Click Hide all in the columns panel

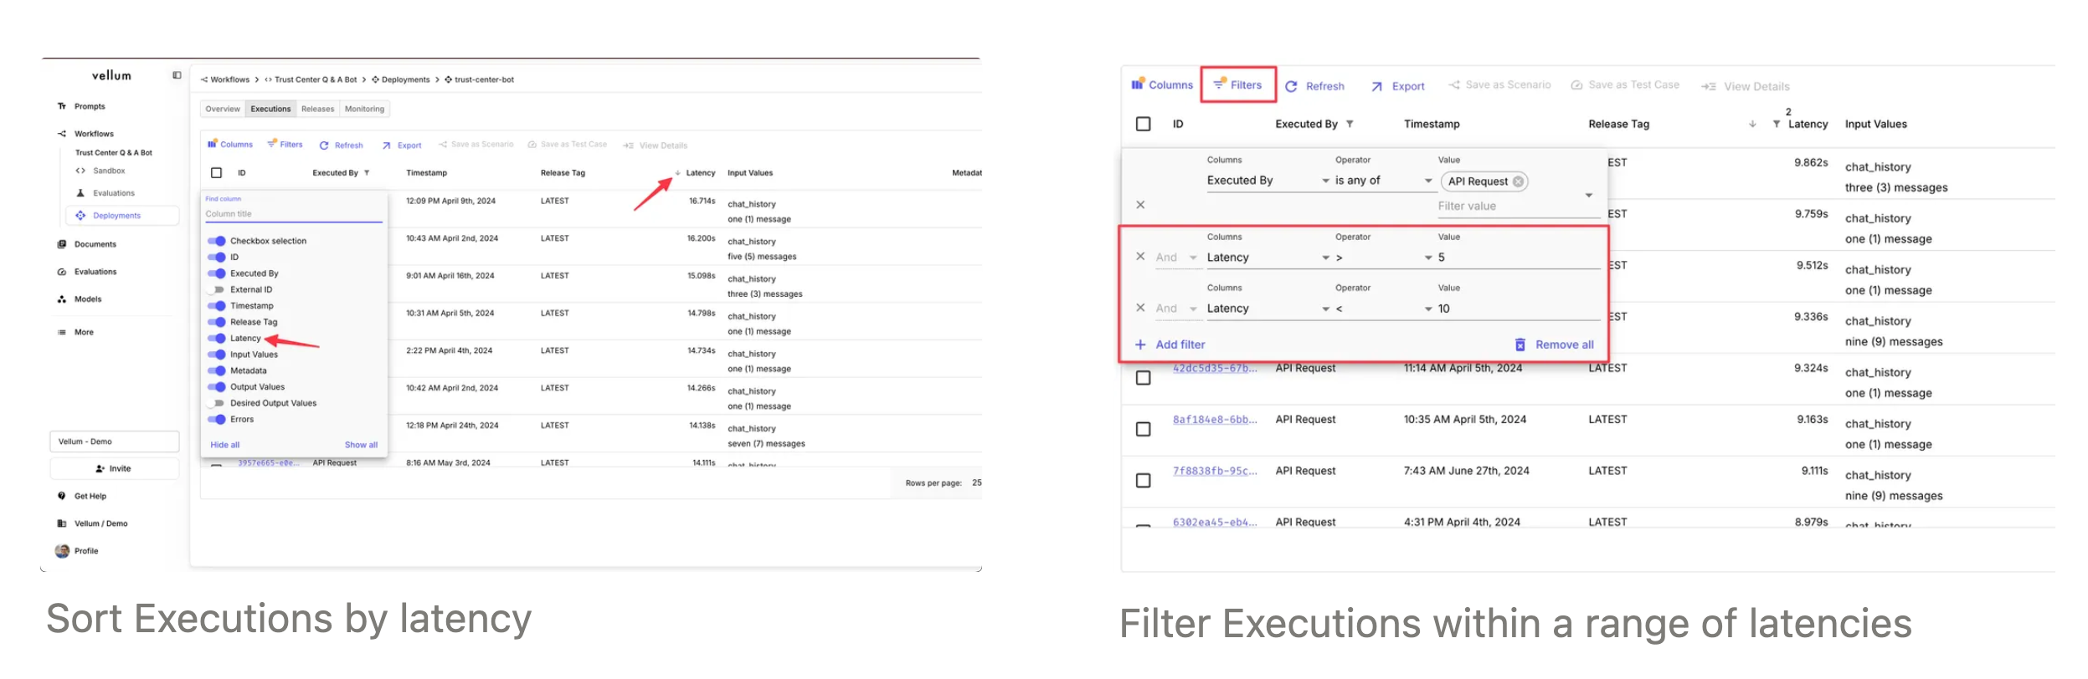[x=225, y=445]
